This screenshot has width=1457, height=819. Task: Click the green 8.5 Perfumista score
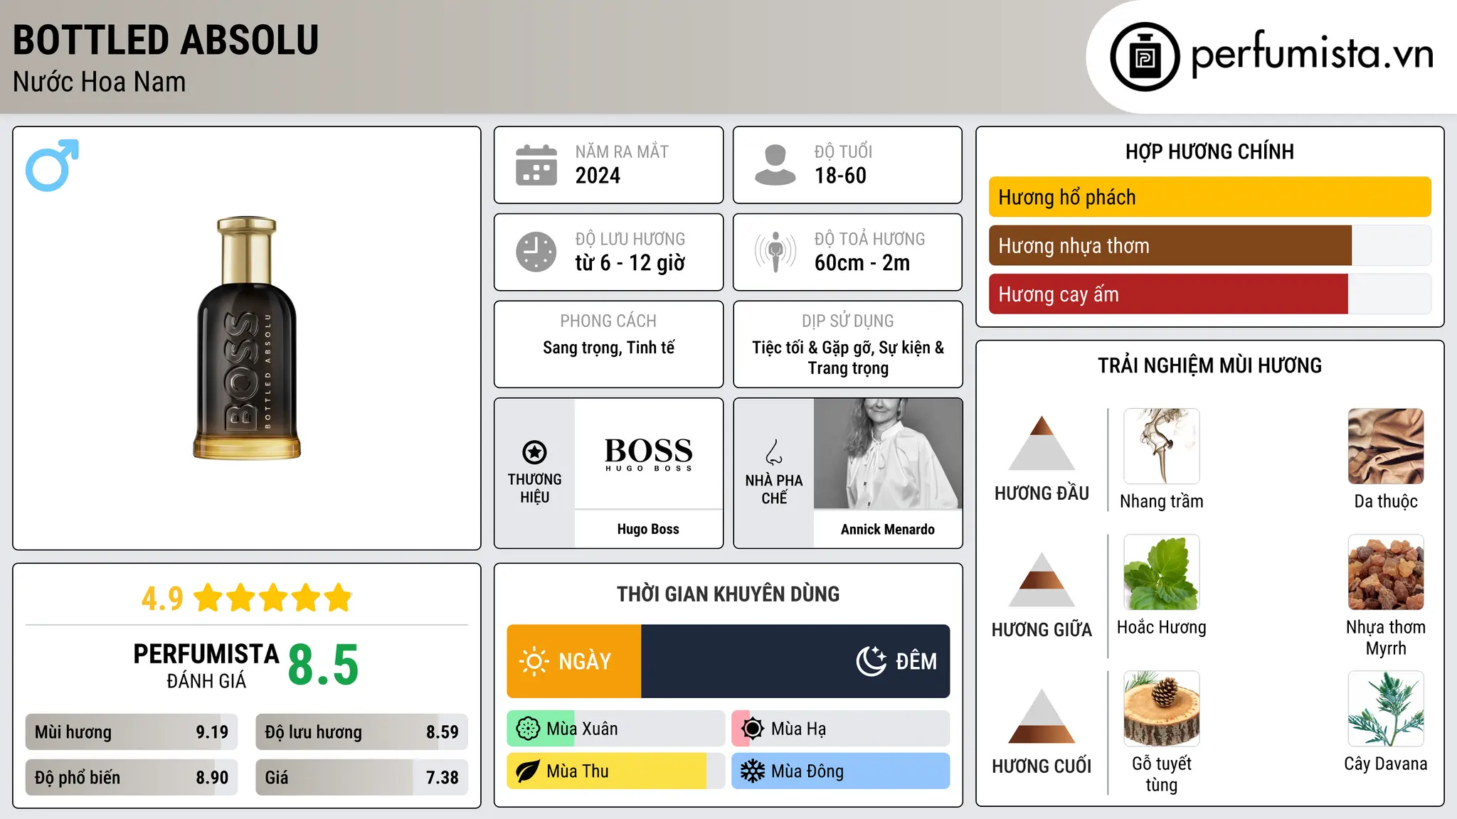click(x=323, y=665)
